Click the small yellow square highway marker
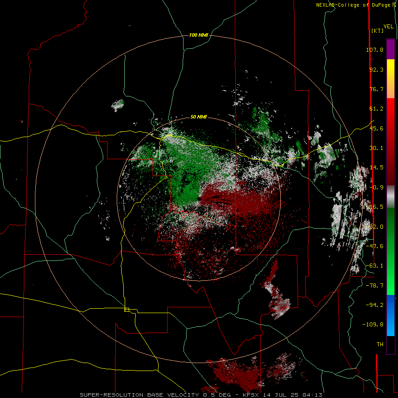 click(x=126, y=310)
